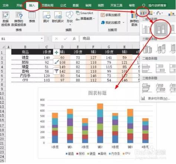Click the 1季度 stacked column in chart
Viewport: 176px width, 164px height.
[x=55, y=128]
